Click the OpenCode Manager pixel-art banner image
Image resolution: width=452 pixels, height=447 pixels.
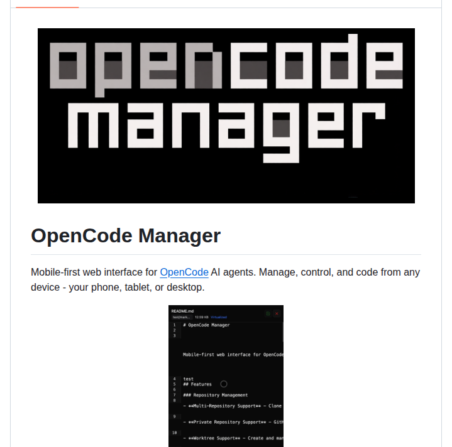(x=226, y=116)
